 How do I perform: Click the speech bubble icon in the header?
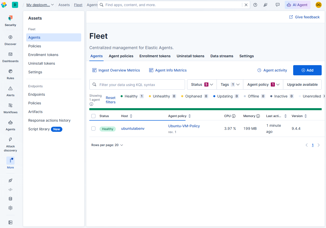pos(278,5)
